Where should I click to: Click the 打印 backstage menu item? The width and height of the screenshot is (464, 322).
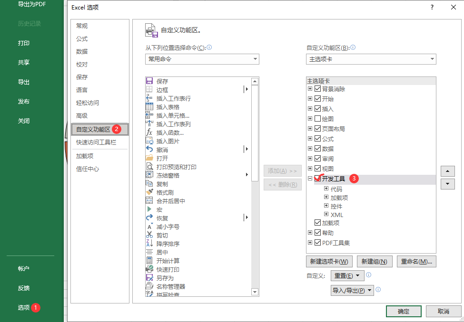pyautogui.click(x=24, y=43)
